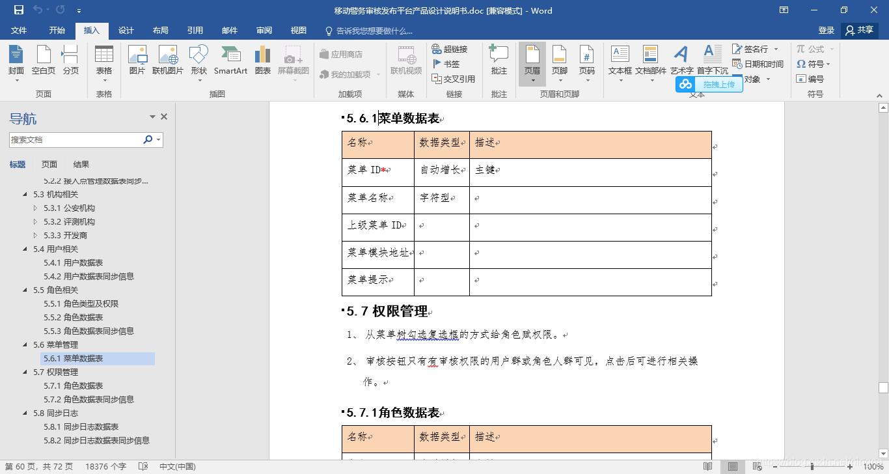889x474 pixels.
Task: Open Page Number (页码) options
Action: click(587, 64)
